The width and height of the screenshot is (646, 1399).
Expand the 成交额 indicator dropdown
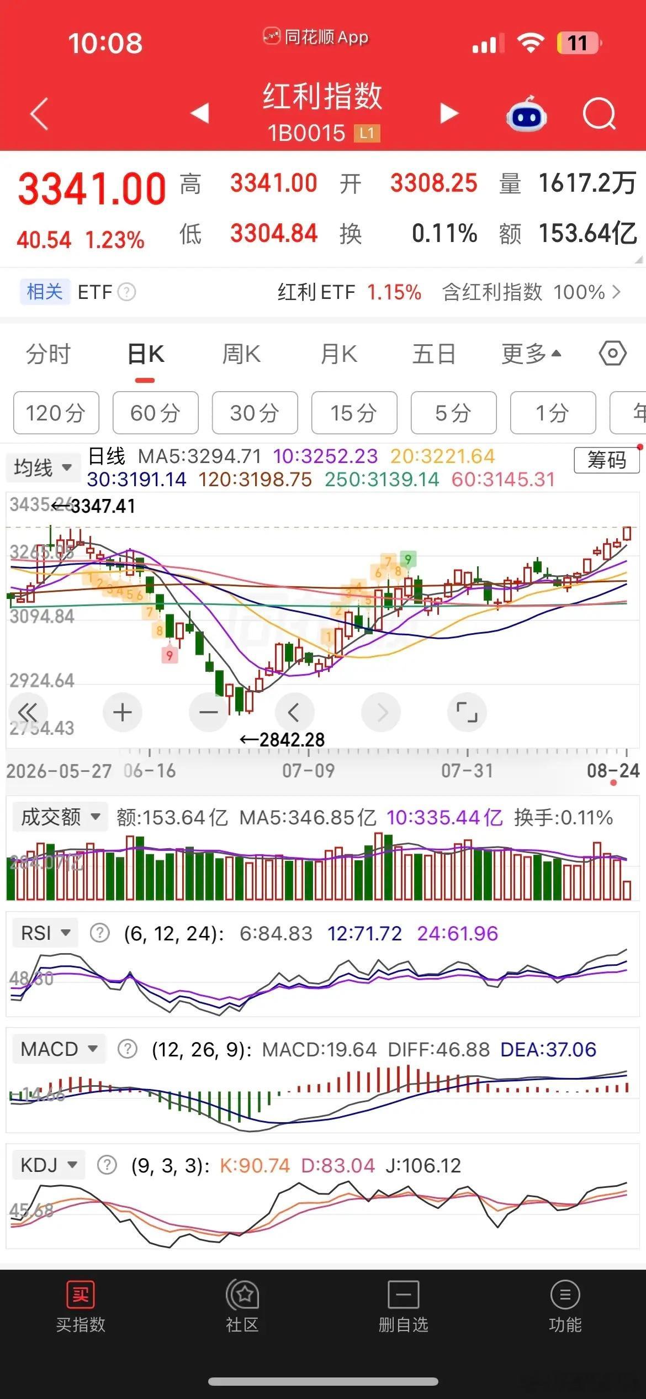(x=60, y=817)
